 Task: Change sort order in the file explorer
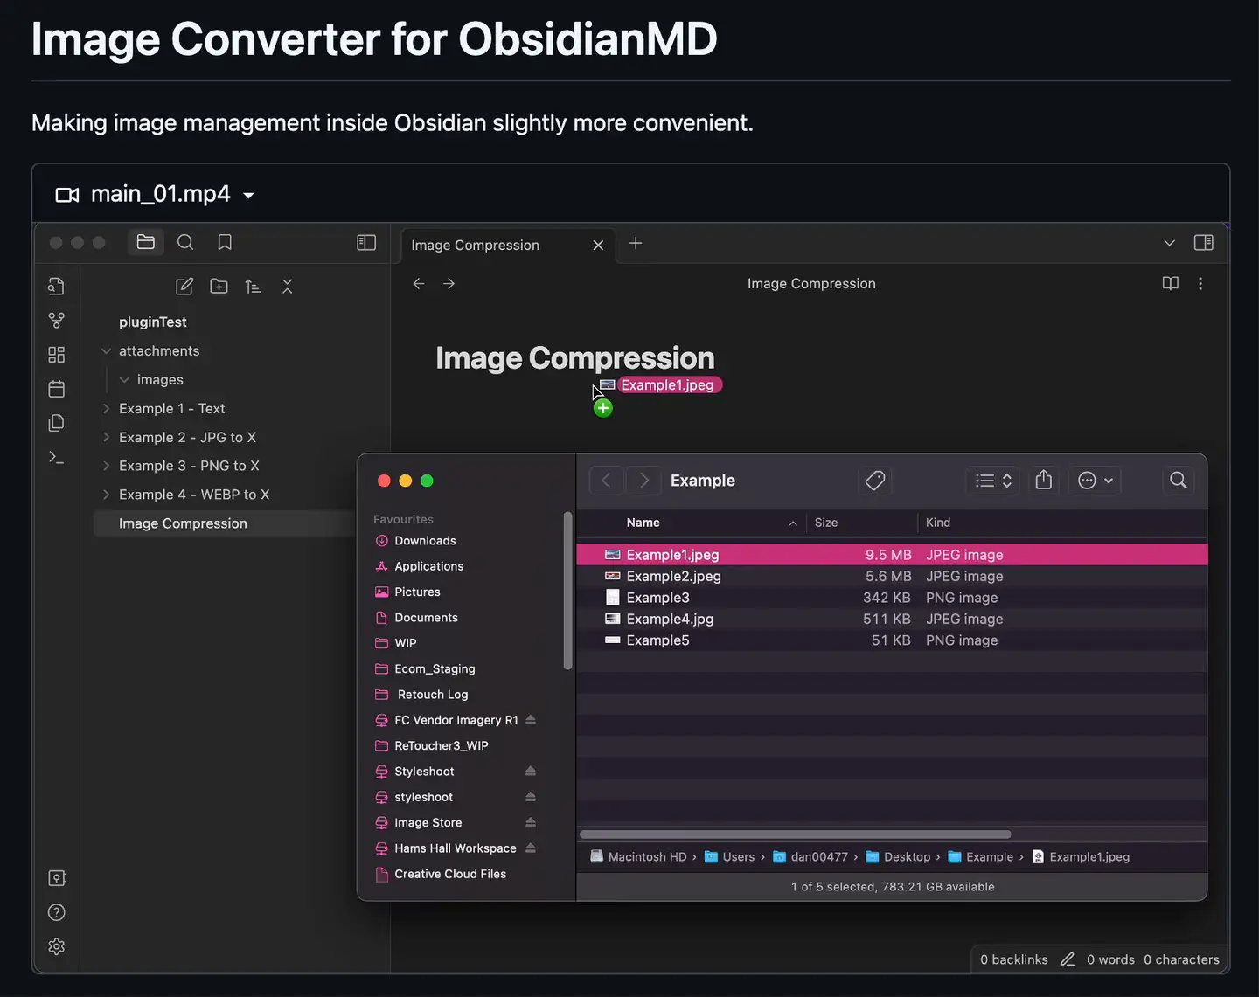pyautogui.click(x=253, y=287)
